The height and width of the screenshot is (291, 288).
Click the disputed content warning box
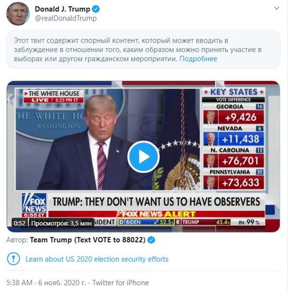coord(143,50)
